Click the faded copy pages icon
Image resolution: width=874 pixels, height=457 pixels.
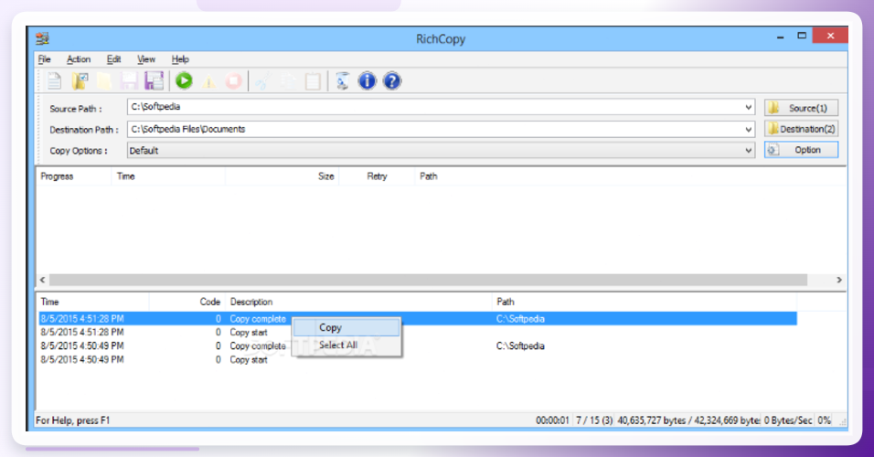tap(288, 82)
